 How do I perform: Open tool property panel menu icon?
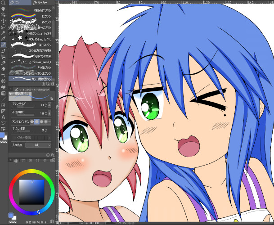click(x=10, y=89)
